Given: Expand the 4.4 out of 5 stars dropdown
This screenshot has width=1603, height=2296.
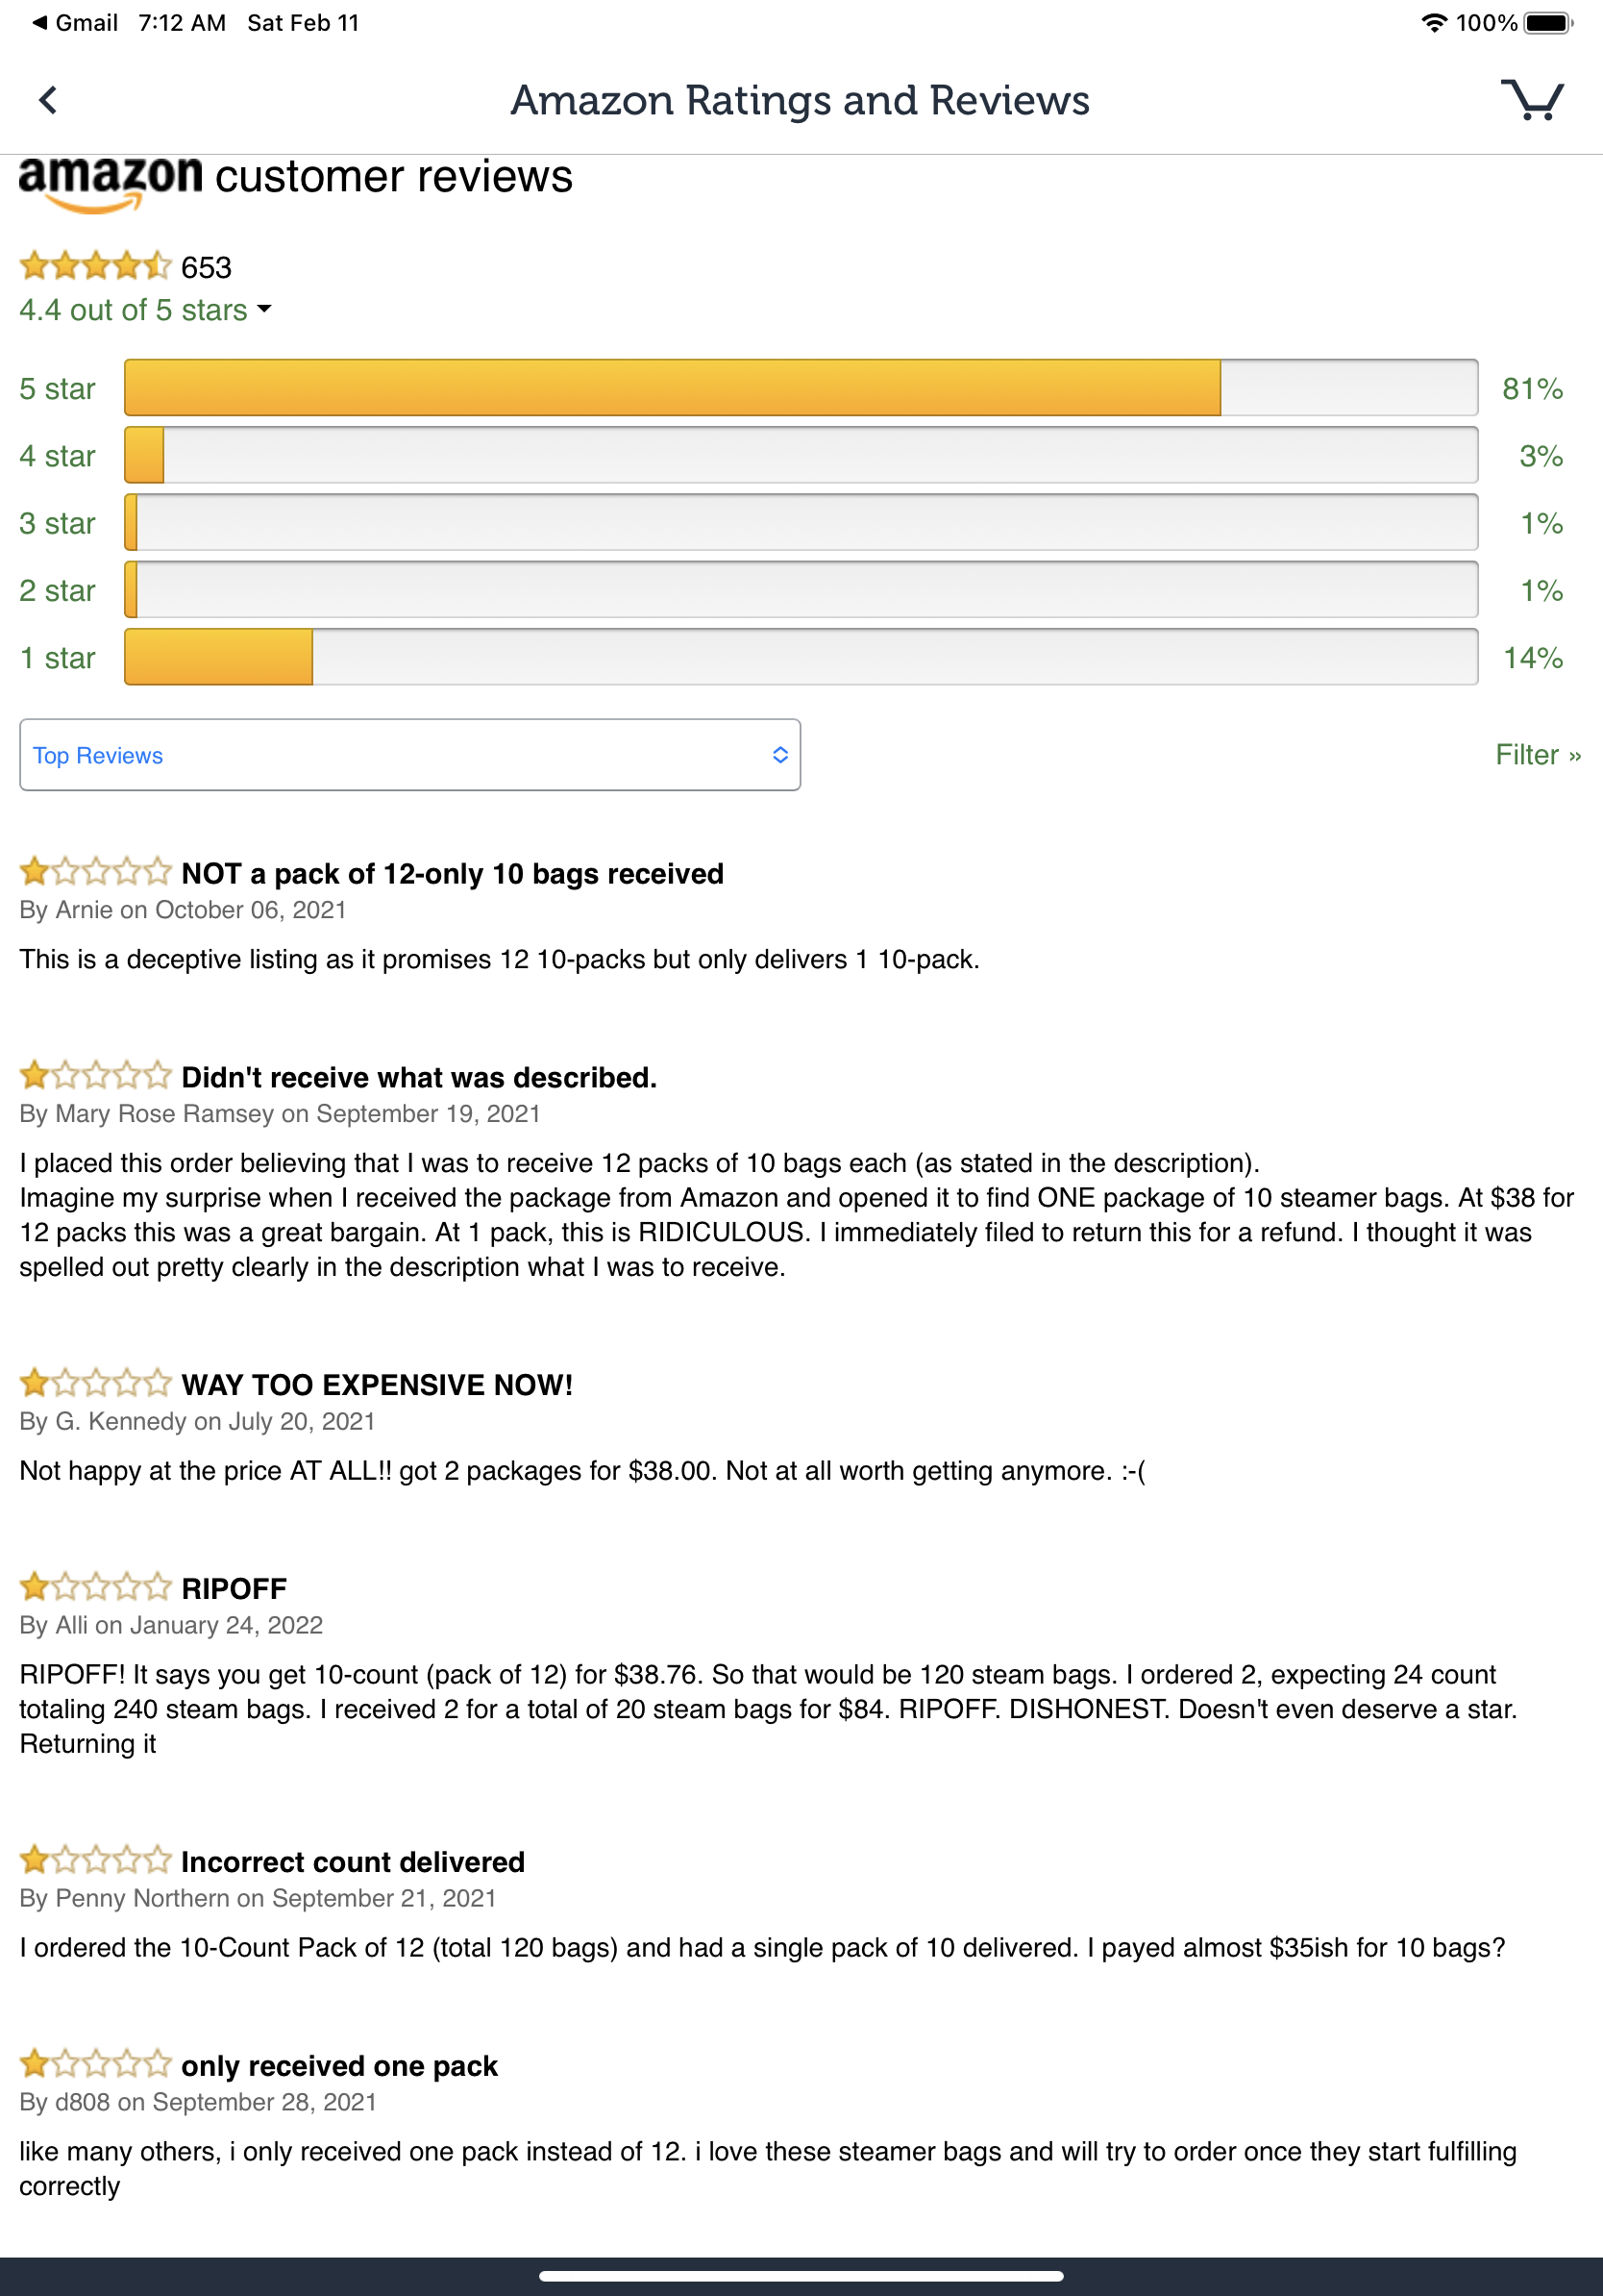Looking at the screenshot, I should pyautogui.click(x=145, y=310).
